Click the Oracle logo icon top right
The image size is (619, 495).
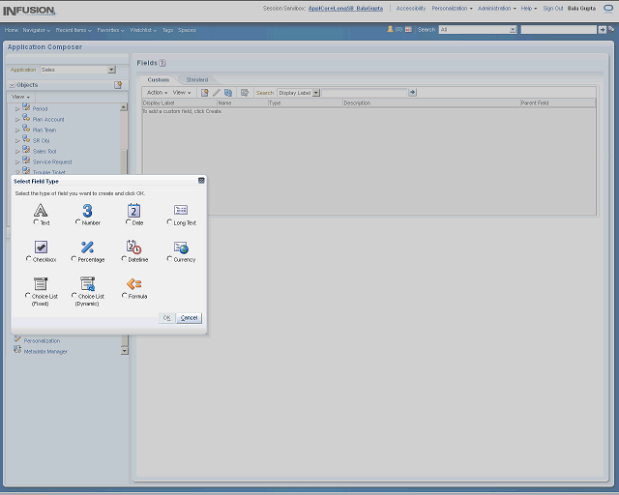click(608, 9)
